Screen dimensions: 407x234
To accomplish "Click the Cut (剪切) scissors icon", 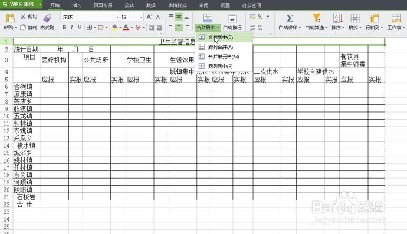I will (24, 17).
